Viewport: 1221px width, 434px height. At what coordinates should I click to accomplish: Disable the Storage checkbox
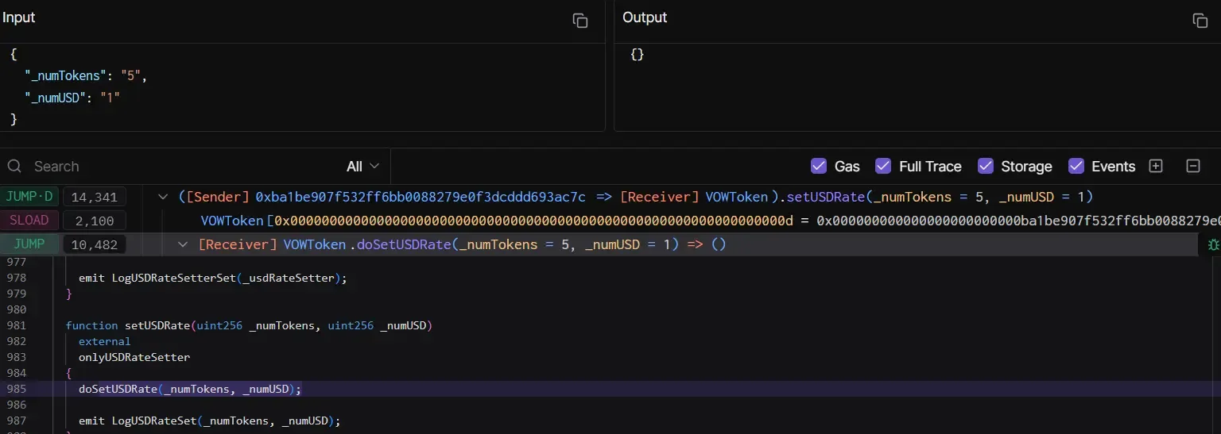pyautogui.click(x=986, y=166)
